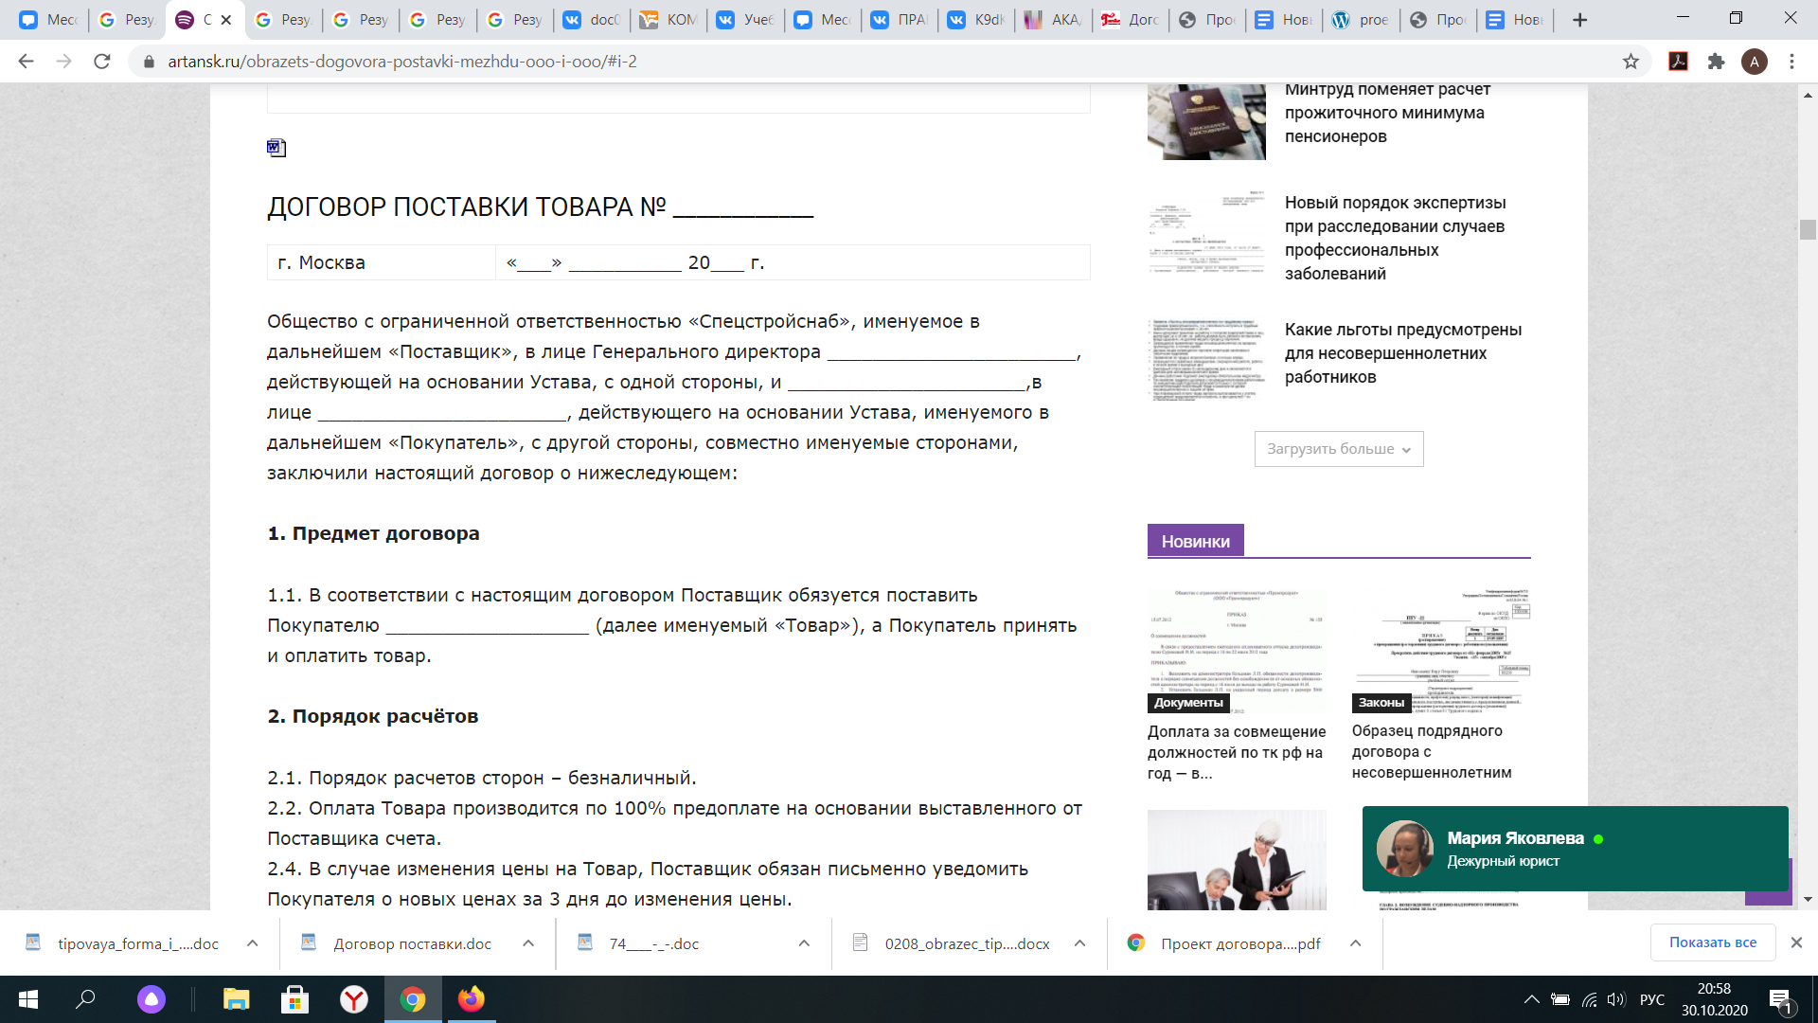This screenshot has height=1023, width=1818.
Task: Switch РУС keyboard language indicator
Action: [x=1652, y=999]
